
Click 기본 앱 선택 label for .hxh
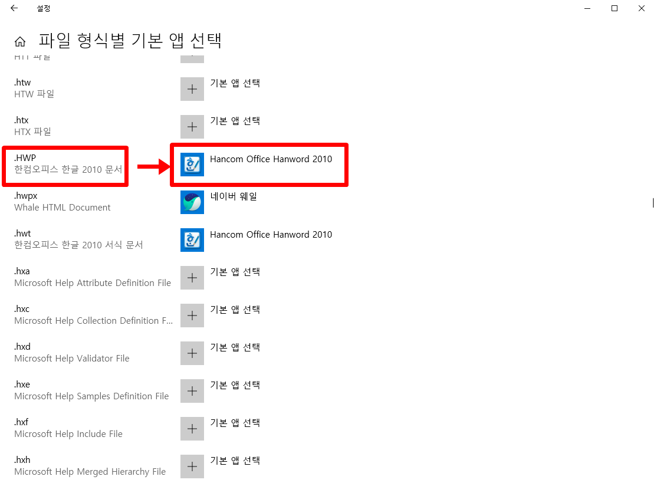235,461
